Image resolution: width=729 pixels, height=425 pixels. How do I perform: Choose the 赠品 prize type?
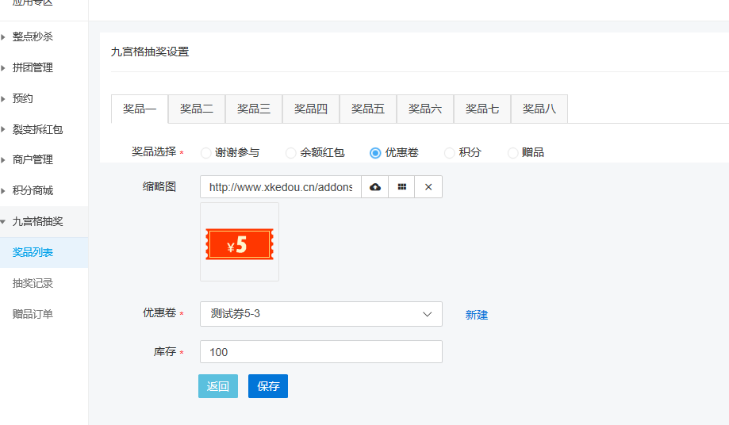513,152
